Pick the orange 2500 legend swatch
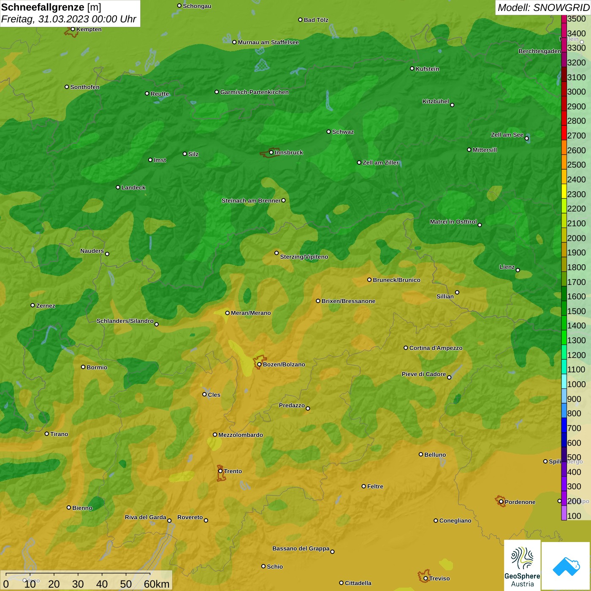 click(x=564, y=162)
